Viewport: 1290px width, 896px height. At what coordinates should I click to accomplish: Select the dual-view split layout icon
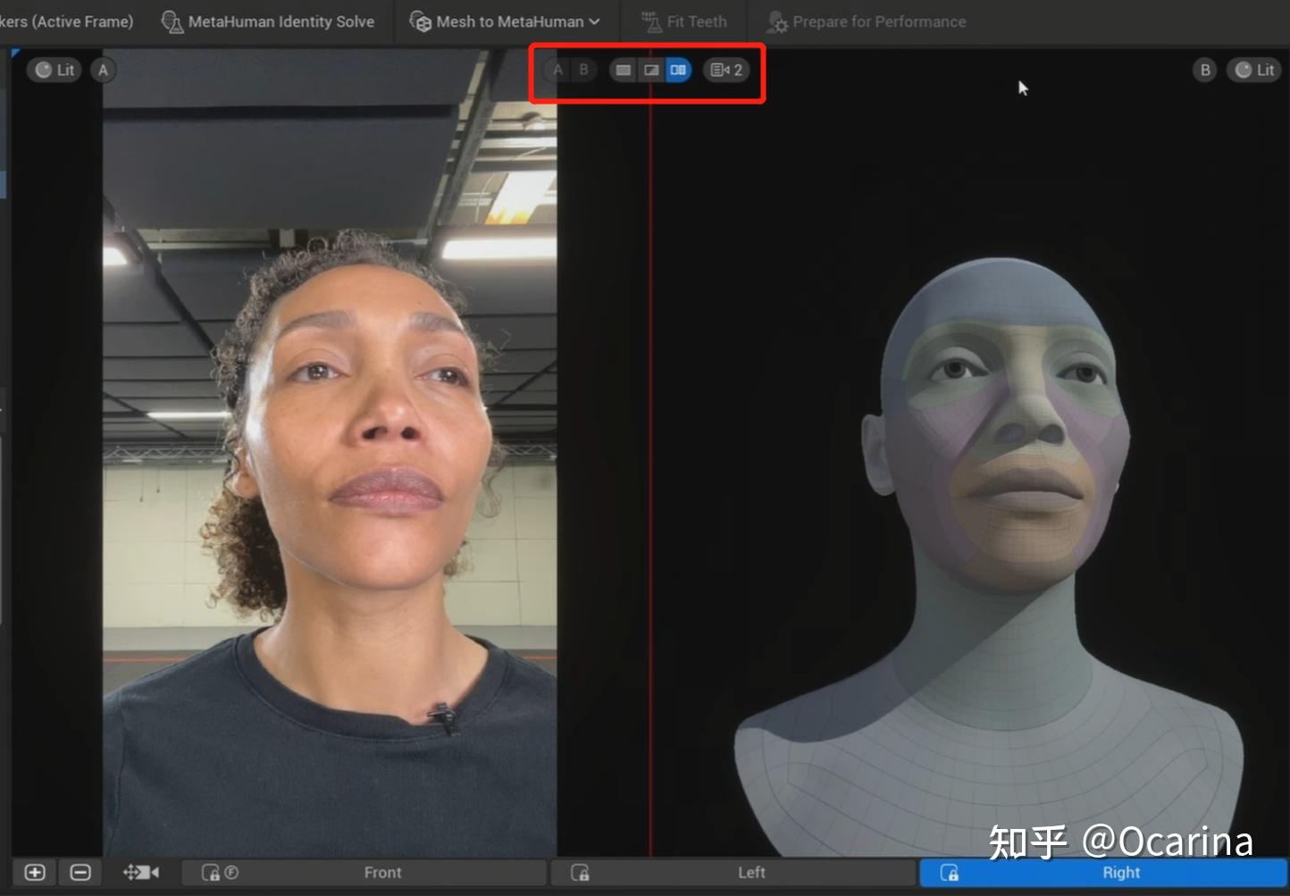678,70
